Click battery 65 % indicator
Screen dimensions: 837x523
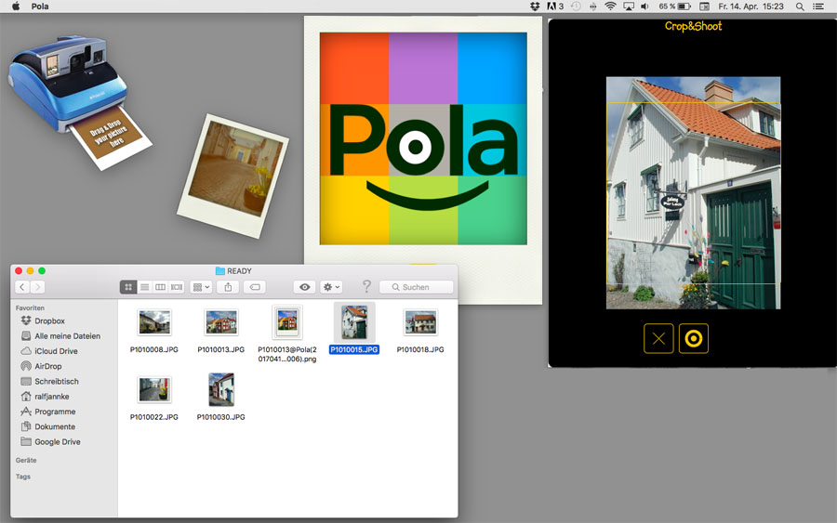675,7
